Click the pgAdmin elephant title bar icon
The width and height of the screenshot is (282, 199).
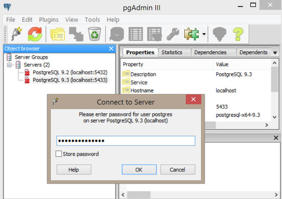[7, 7]
